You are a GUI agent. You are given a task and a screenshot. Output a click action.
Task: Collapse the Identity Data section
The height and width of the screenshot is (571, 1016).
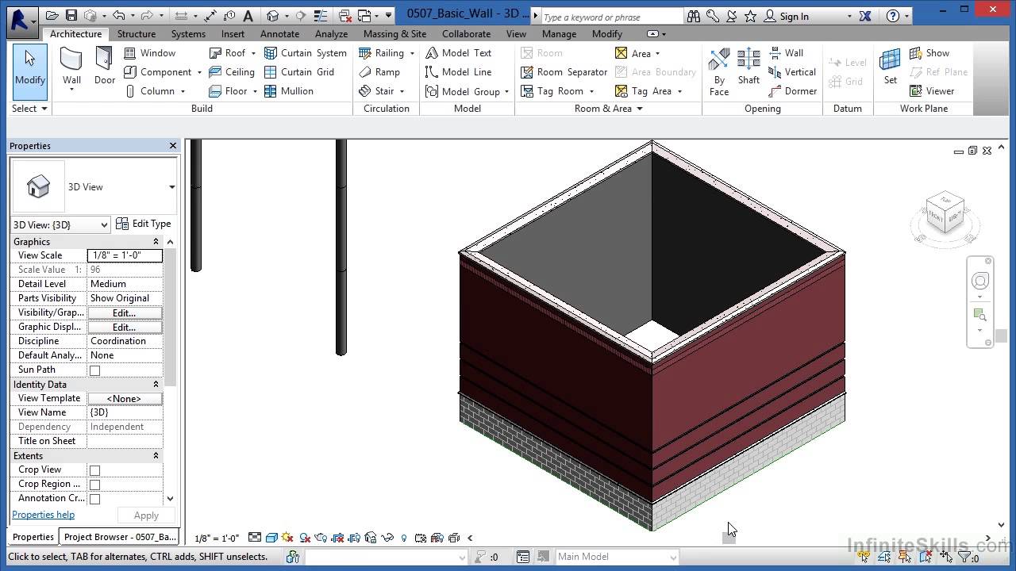coord(156,385)
